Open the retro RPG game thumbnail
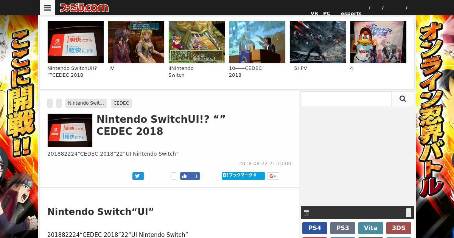 point(197,42)
